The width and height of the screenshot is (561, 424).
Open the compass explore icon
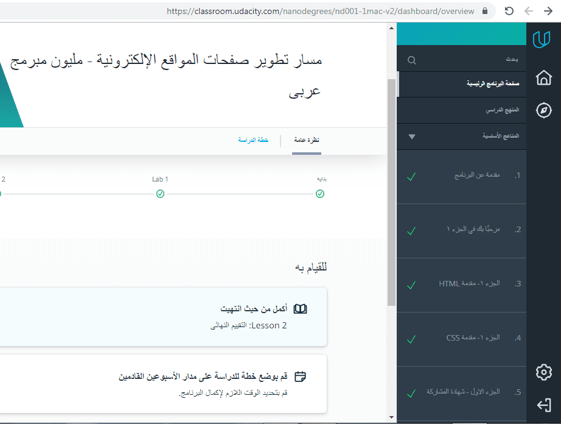click(544, 110)
